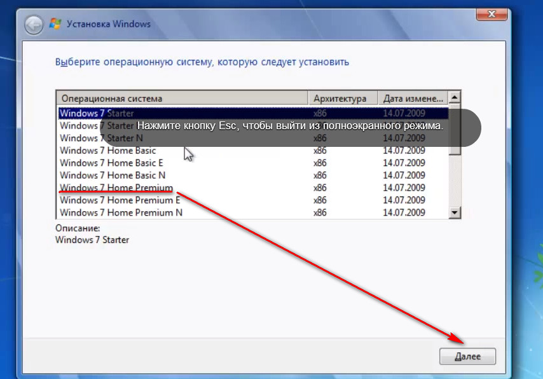Click the back arrow in title bar

(34, 25)
